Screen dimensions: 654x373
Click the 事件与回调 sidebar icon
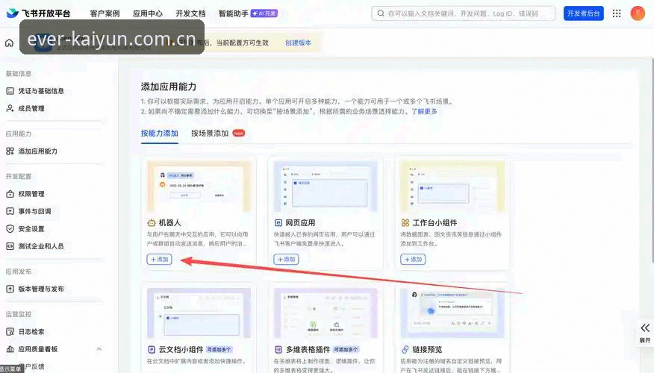coord(10,211)
